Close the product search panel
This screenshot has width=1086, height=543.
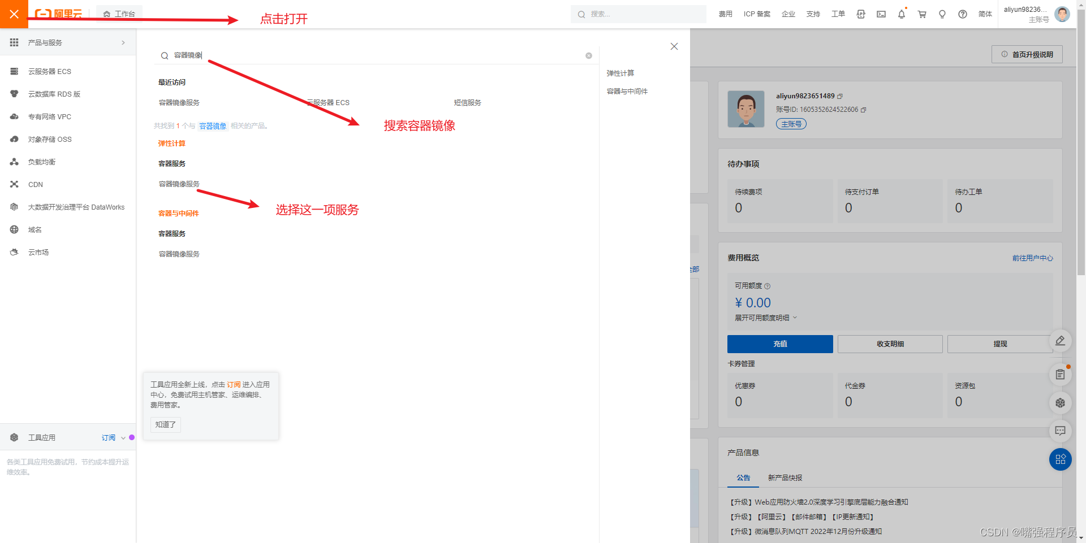coord(674,46)
